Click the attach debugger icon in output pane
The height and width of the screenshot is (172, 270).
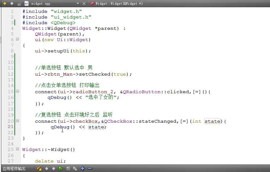[x=75, y=169]
